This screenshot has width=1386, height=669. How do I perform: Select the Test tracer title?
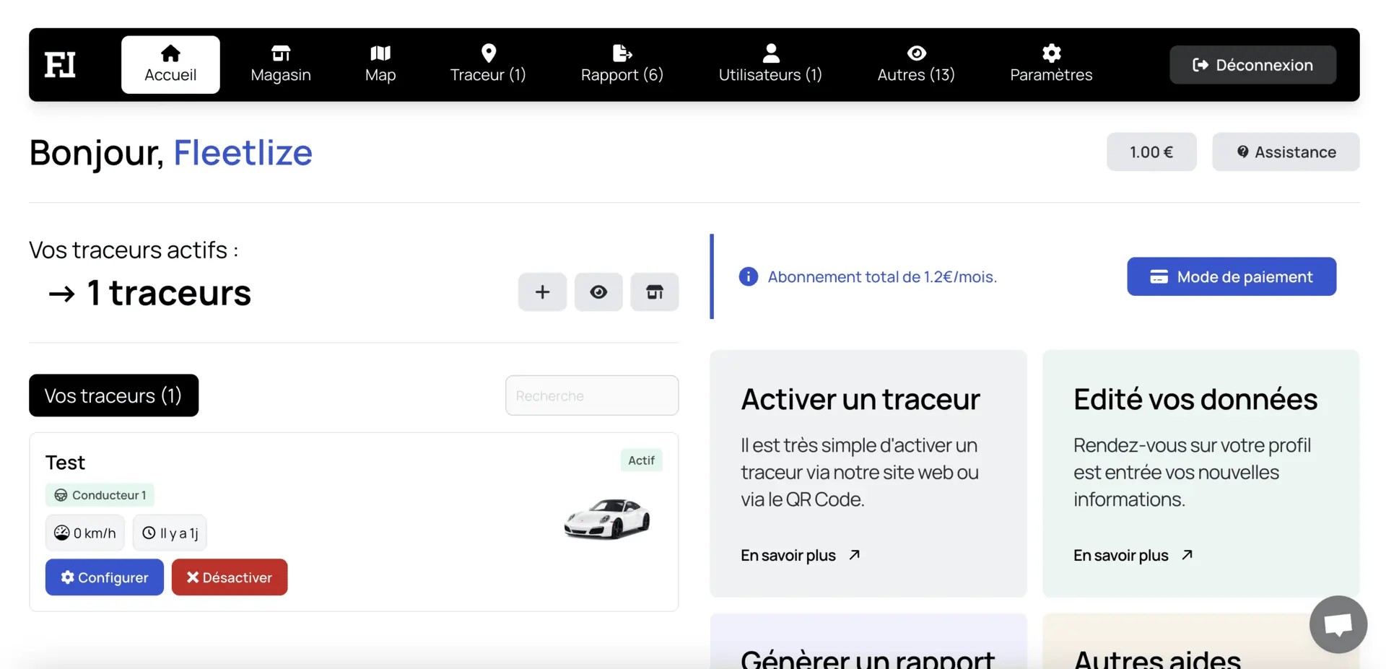tap(65, 462)
